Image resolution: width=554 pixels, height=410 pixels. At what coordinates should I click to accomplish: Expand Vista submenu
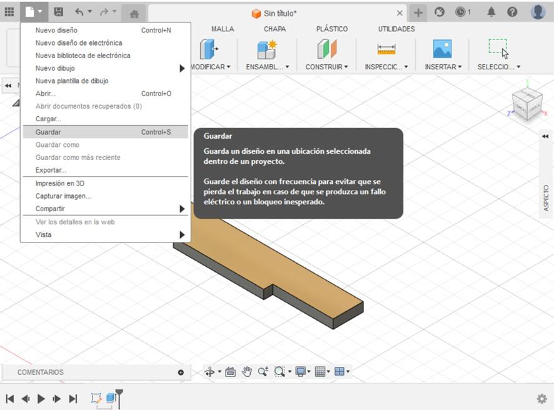point(182,234)
